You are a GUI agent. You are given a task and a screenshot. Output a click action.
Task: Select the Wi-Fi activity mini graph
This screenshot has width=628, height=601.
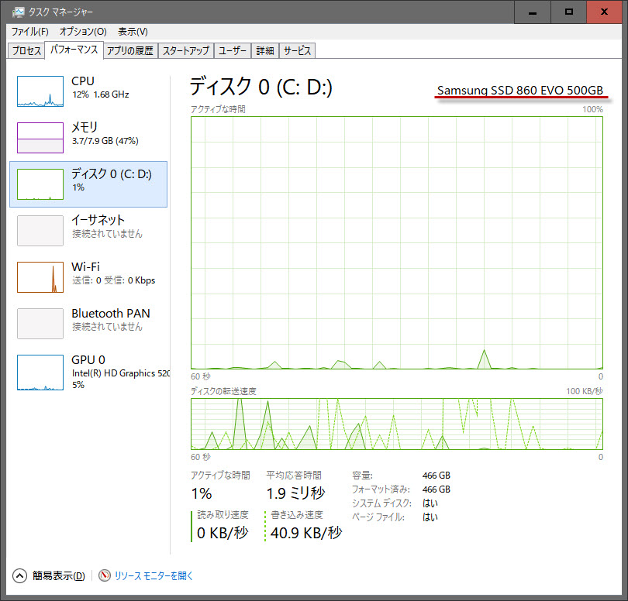[40, 277]
